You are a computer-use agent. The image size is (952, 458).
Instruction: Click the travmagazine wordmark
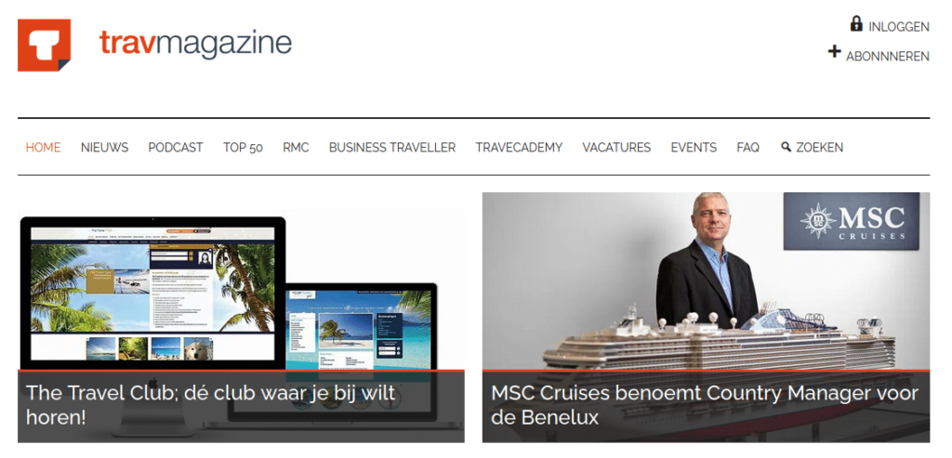[x=195, y=45]
